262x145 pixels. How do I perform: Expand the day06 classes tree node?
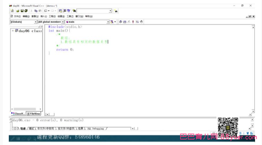pos(13,31)
